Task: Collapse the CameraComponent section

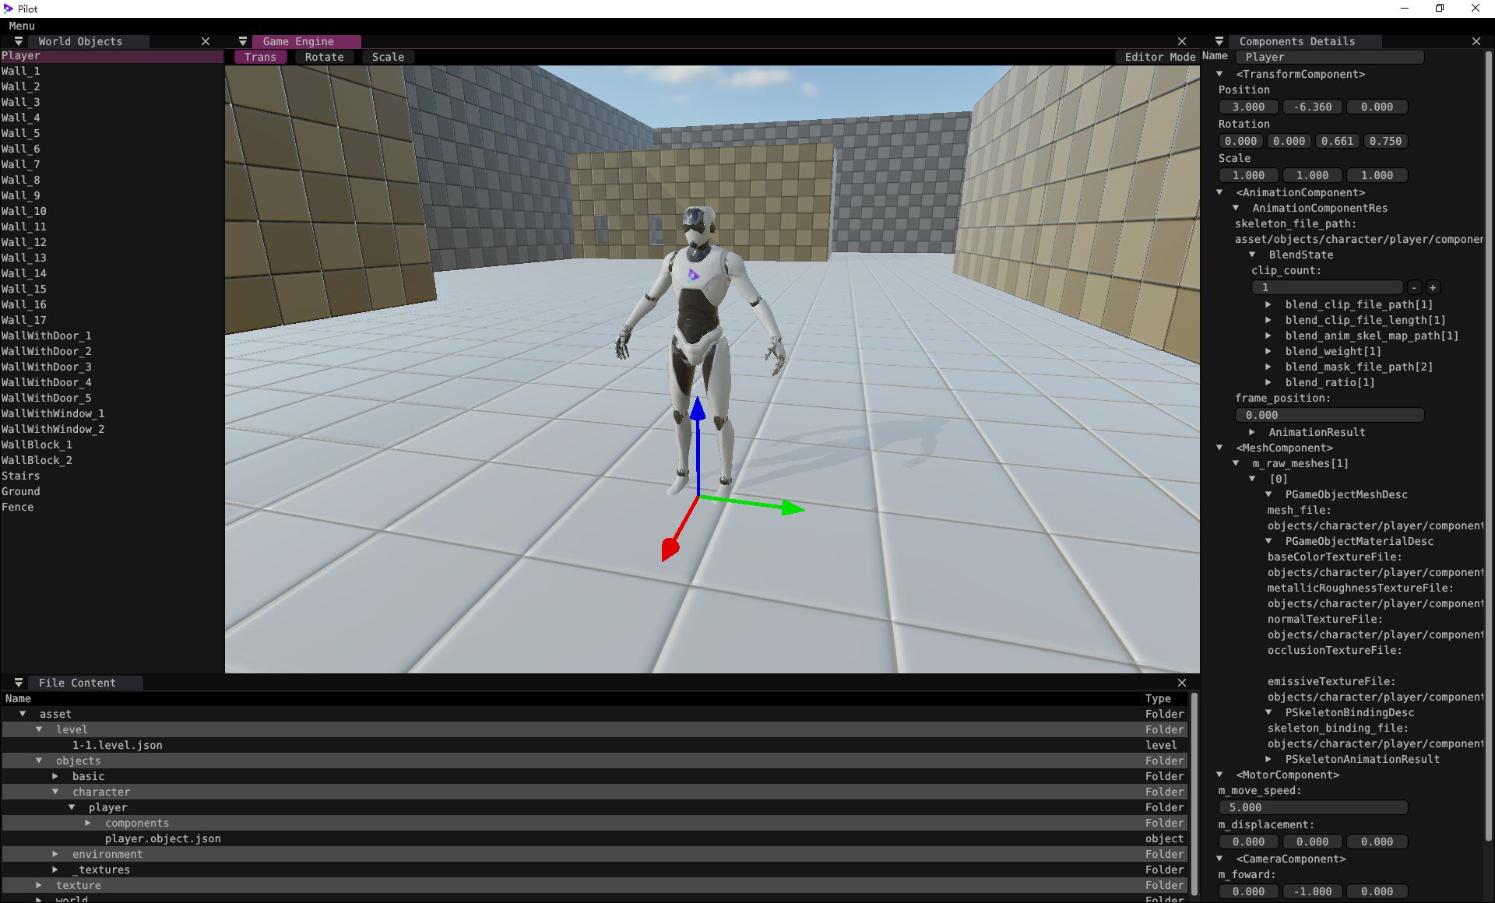Action: pyautogui.click(x=1219, y=859)
